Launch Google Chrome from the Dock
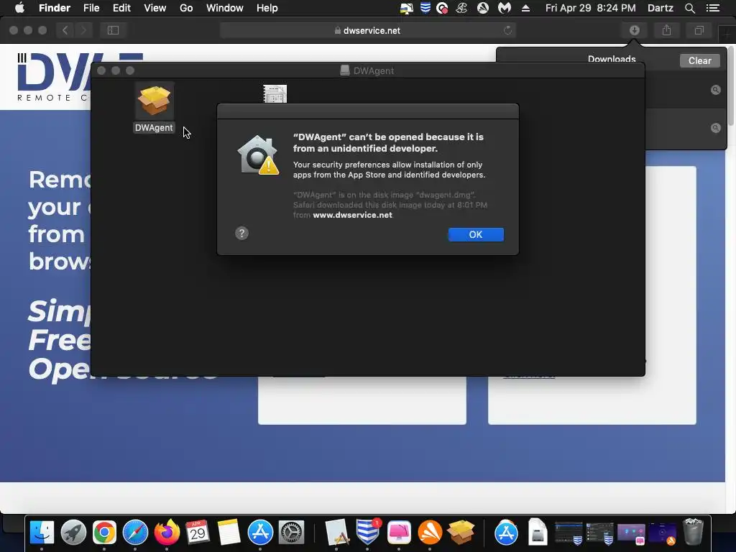The height and width of the screenshot is (552, 736). coord(104,533)
